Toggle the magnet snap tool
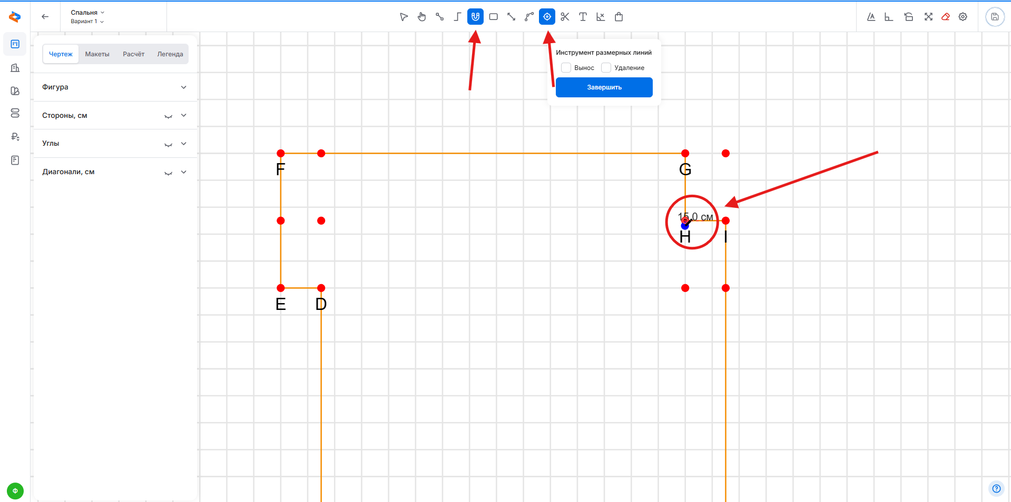The image size is (1011, 502). coord(475,17)
